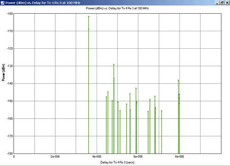Minimize the plot window
The width and height of the screenshot is (230, 166).
[217, 3]
